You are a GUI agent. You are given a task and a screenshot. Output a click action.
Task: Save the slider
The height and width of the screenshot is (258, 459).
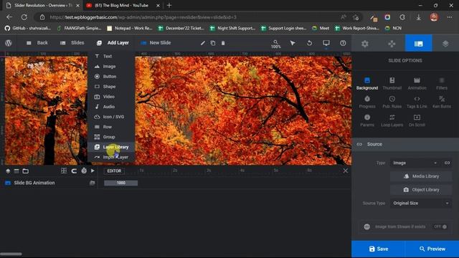click(x=378, y=249)
